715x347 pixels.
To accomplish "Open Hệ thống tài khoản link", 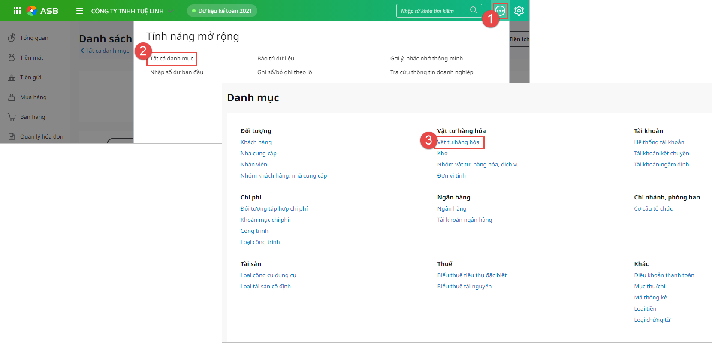I will click(x=659, y=142).
